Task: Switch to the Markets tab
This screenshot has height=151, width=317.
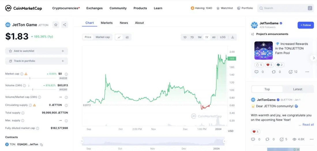Action: pyautogui.click(x=107, y=23)
